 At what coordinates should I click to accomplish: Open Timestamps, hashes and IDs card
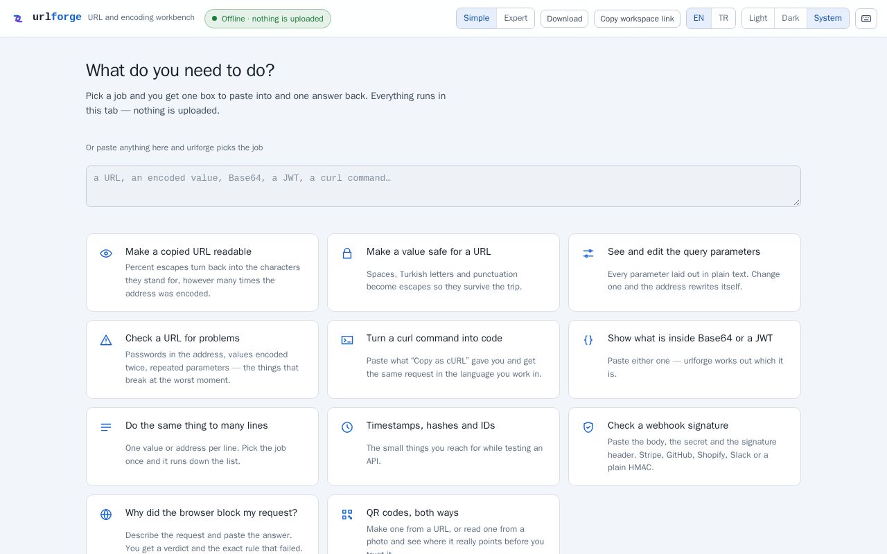tap(443, 447)
